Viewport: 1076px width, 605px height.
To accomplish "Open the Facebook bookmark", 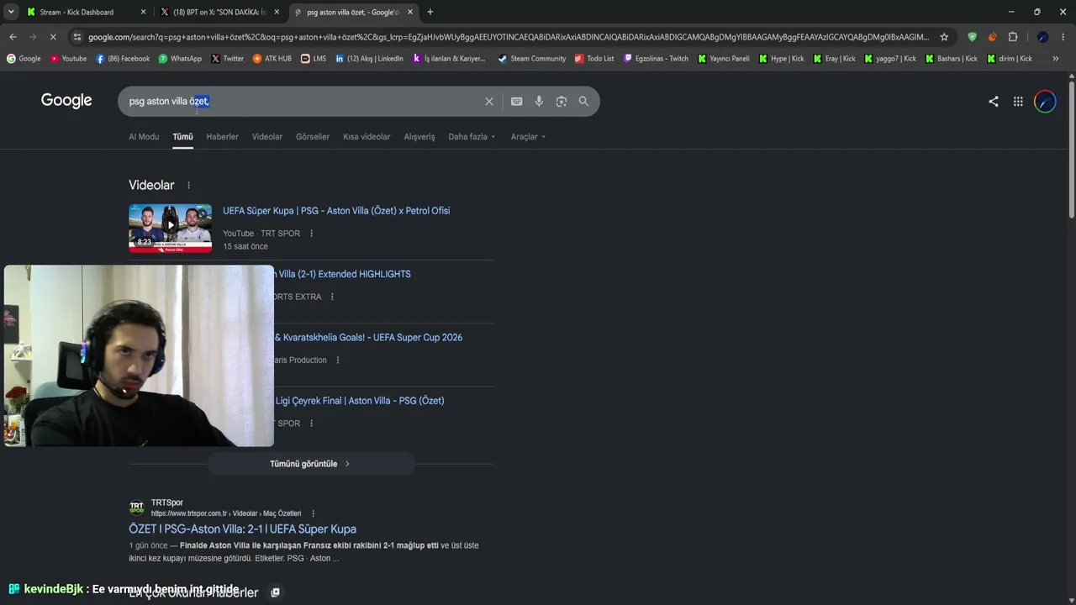I will (123, 59).
